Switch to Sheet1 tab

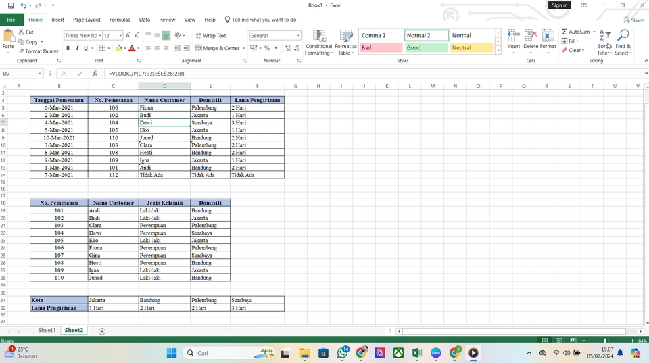click(x=47, y=331)
